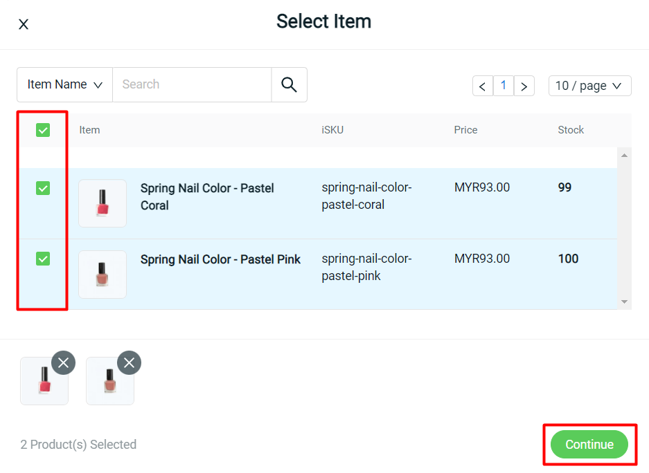Select page 1 in the pagination
Screen dimensions: 649x473
click(504, 86)
